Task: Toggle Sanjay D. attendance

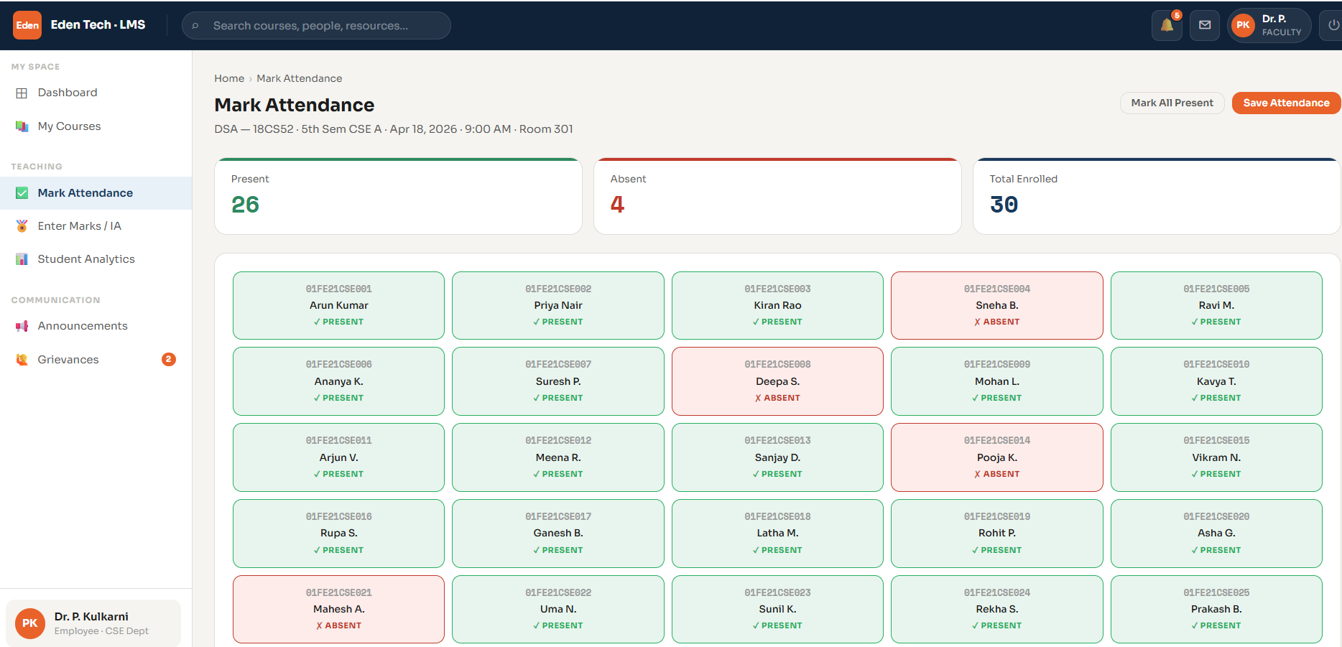Action: pos(777,457)
